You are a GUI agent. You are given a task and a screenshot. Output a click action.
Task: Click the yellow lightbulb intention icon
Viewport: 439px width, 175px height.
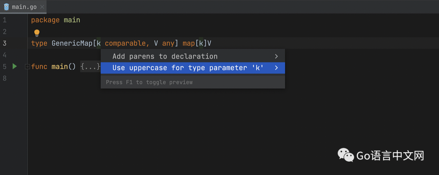[37, 33]
